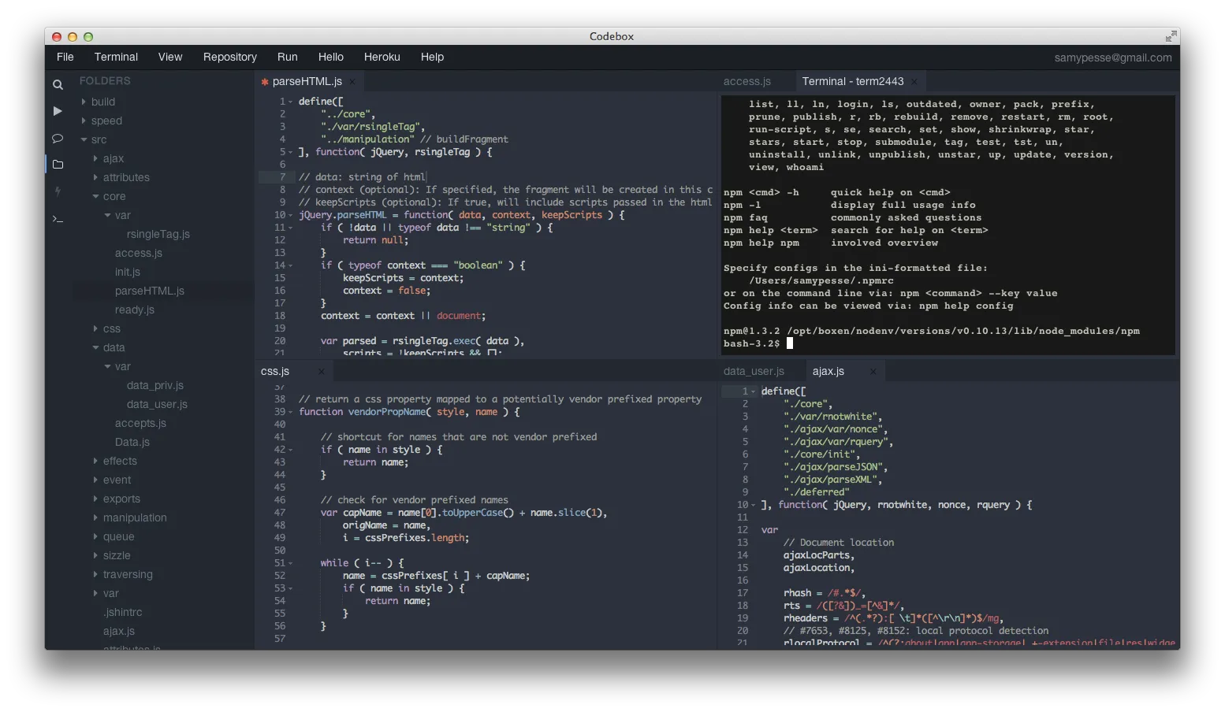Open the Repository menu
Viewport: 1225px width, 712px height.
pos(229,57)
